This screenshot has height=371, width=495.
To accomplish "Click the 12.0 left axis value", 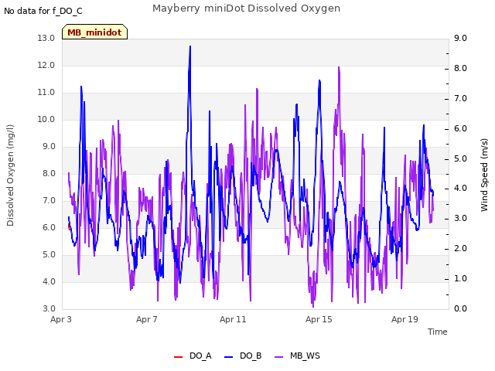I will [46, 65].
